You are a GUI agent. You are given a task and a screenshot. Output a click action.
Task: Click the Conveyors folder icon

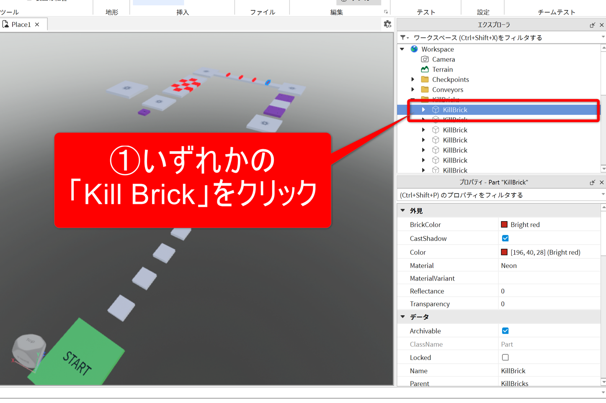pos(425,89)
